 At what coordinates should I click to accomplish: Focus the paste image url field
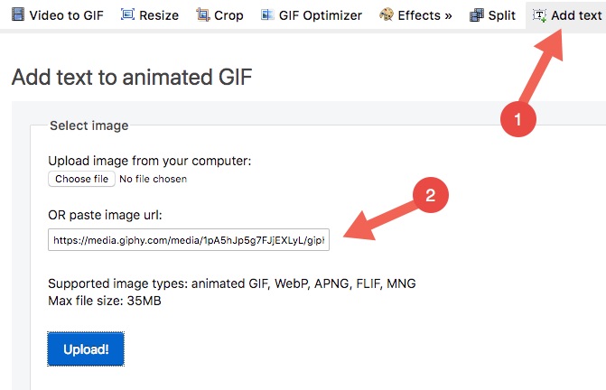click(x=189, y=240)
